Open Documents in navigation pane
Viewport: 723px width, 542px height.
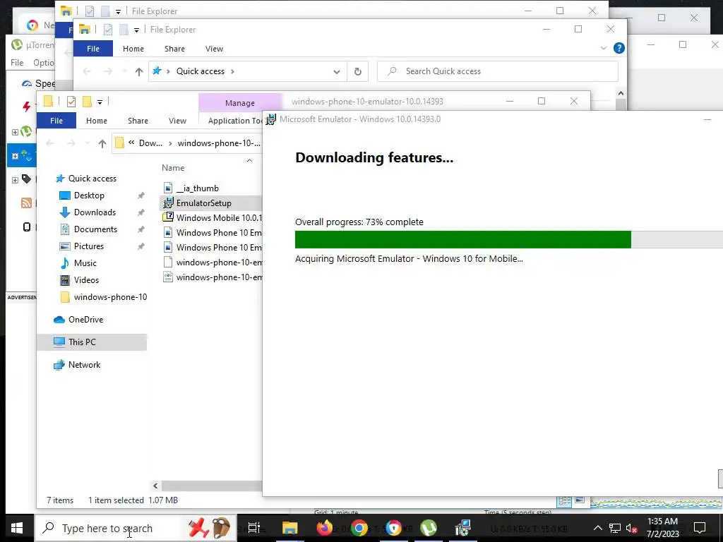point(95,229)
